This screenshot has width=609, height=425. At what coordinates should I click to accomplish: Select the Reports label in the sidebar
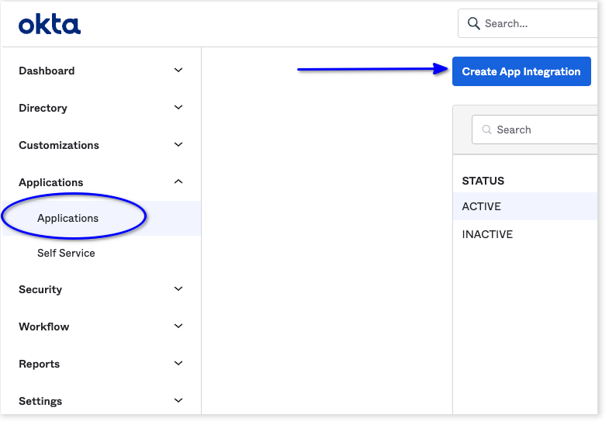coord(40,365)
